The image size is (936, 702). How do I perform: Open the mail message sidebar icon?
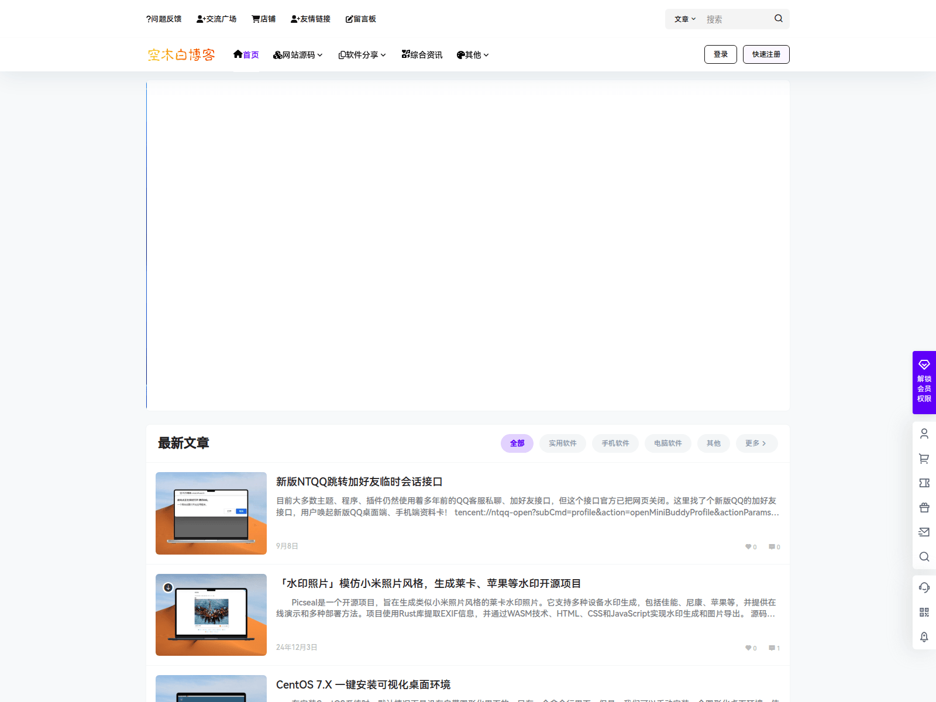click(x=924, y=532)
